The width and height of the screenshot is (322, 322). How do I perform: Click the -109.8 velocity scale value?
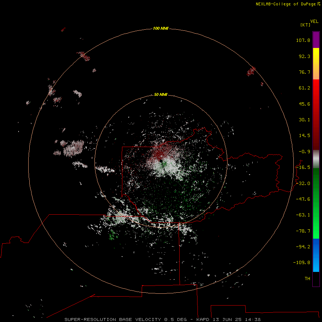point(302,263)
